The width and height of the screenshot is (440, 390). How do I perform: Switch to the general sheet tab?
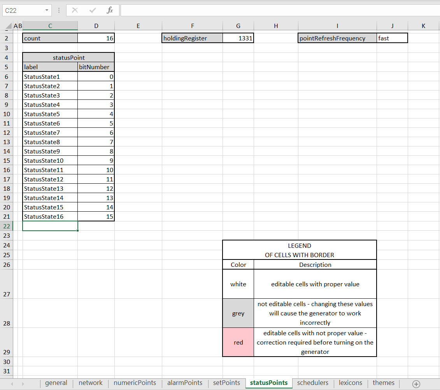(56, 383)
